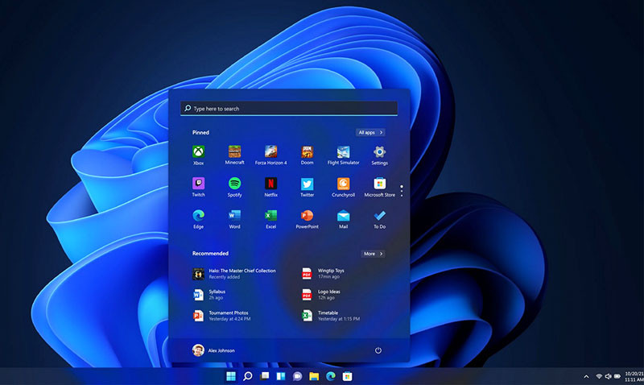Open Spotify from pinned apps
The image size is (644, 385).
coord(234,184)
